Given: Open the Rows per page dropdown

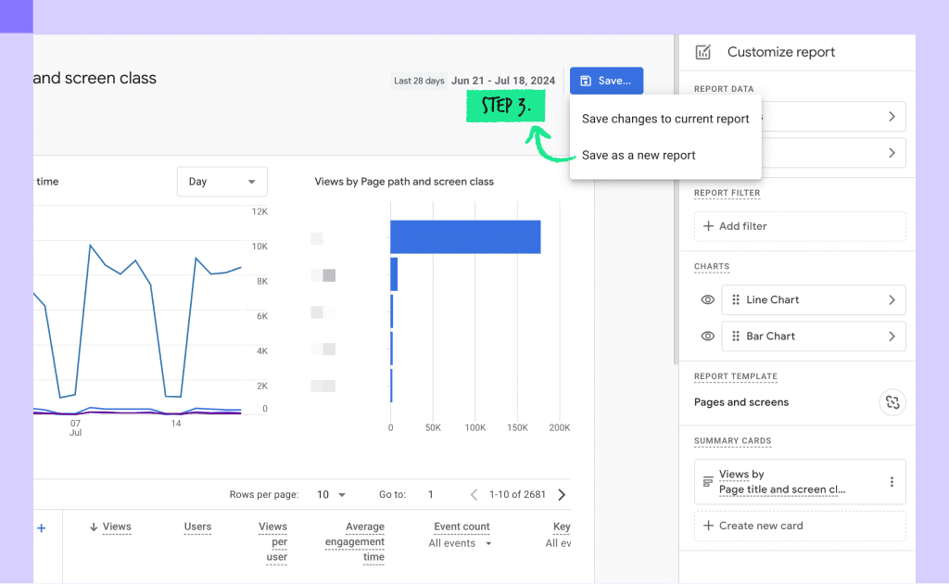Looking at the screenshot, I should [331, 494].
